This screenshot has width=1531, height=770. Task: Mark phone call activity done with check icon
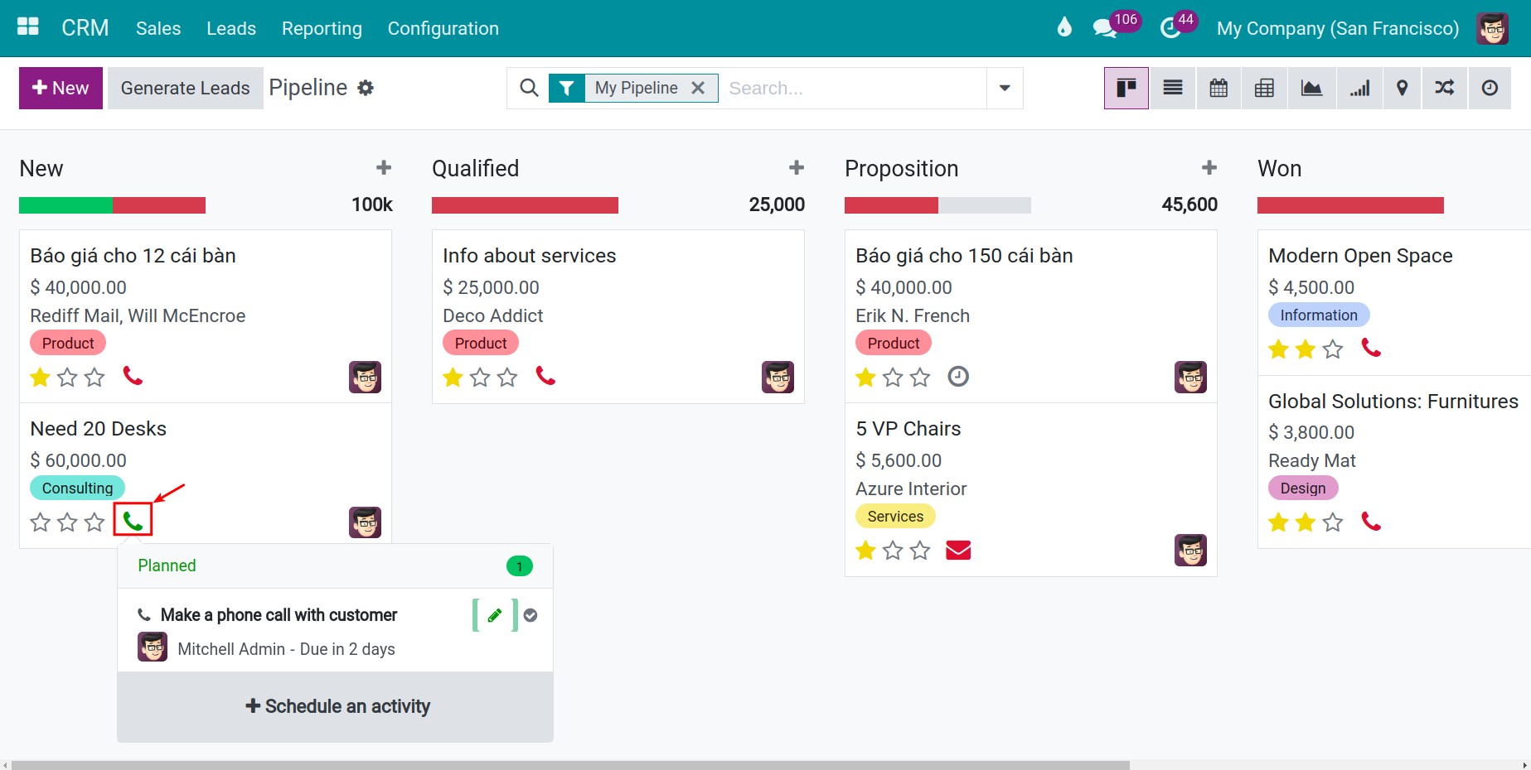pyautogui.click(x=531, y=615)
